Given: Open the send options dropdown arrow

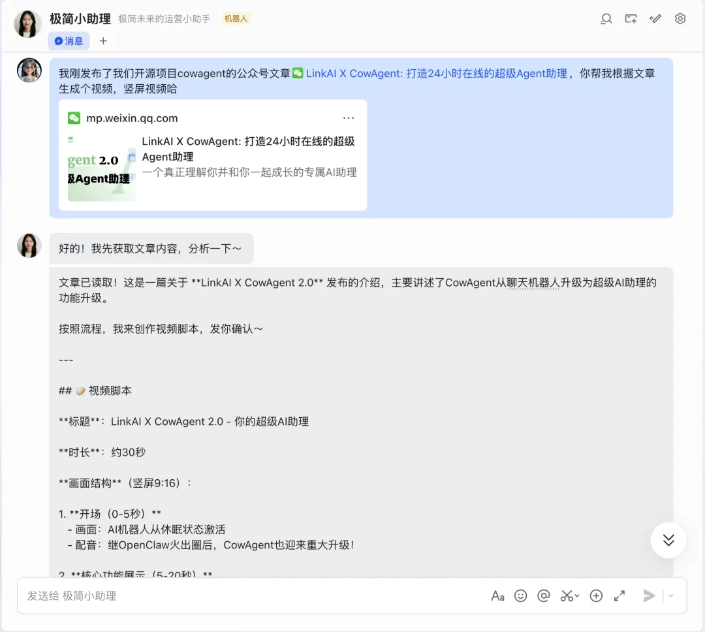Looking at the screenshot, I should (x=671, y=595).
